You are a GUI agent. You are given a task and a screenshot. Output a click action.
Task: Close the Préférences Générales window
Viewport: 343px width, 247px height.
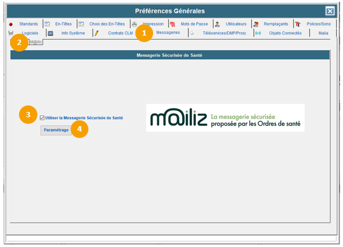tap(330, 11)
